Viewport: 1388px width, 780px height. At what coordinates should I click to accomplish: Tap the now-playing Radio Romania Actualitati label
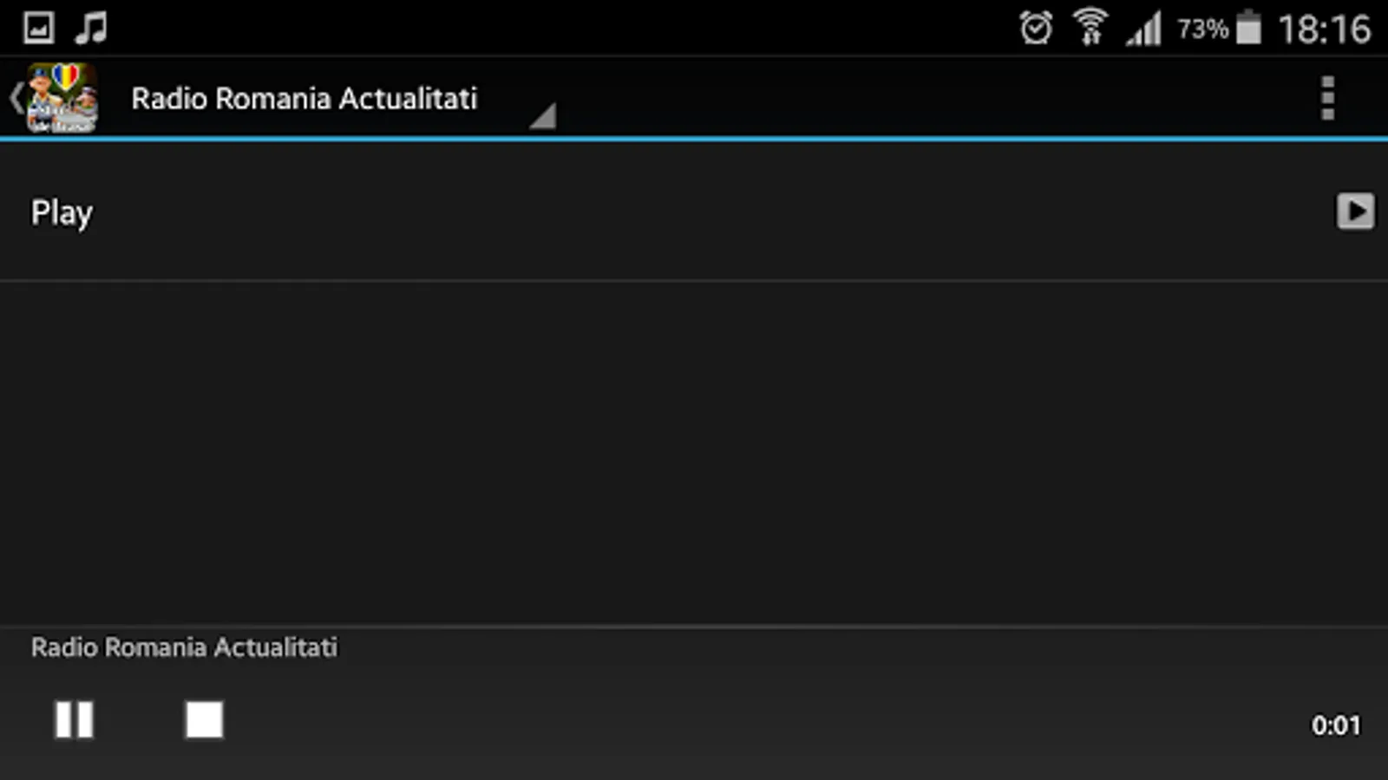[x=184, y=647]
